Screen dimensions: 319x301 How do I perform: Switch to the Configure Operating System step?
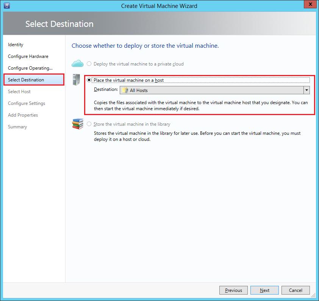30,68
